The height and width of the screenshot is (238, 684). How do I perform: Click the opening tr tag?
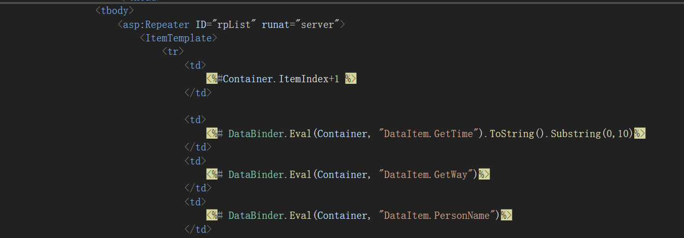pos(173,52)
